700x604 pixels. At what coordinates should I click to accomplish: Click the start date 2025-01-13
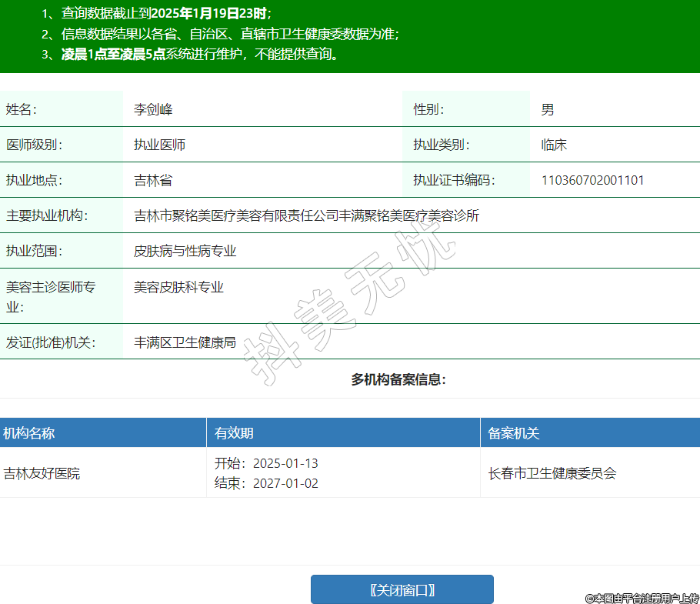pos(285,463)
